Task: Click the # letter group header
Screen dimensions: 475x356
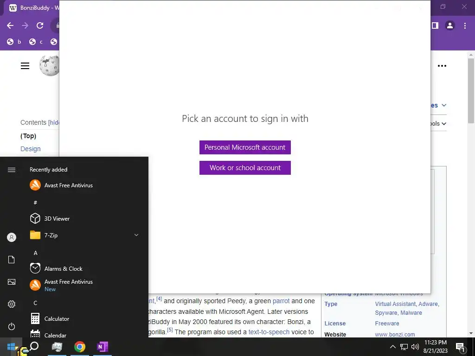Action: pos(35,203)
